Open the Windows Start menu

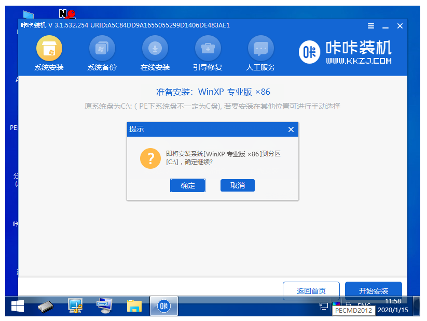(18, 307)
